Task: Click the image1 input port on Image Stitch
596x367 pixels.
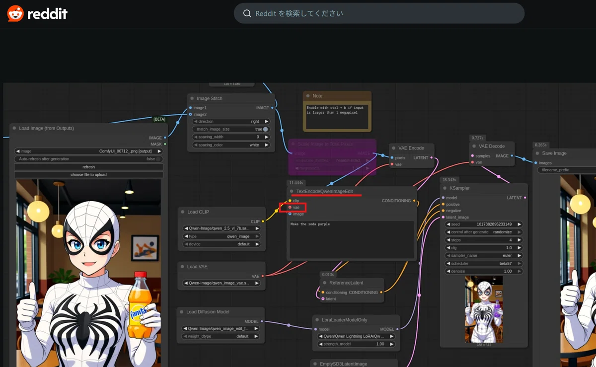Action: click(x=190, y=108)
